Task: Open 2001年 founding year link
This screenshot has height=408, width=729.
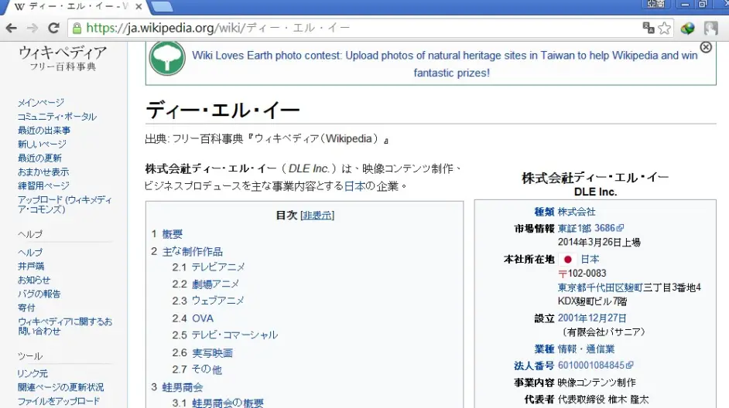Action: [574, 318]
